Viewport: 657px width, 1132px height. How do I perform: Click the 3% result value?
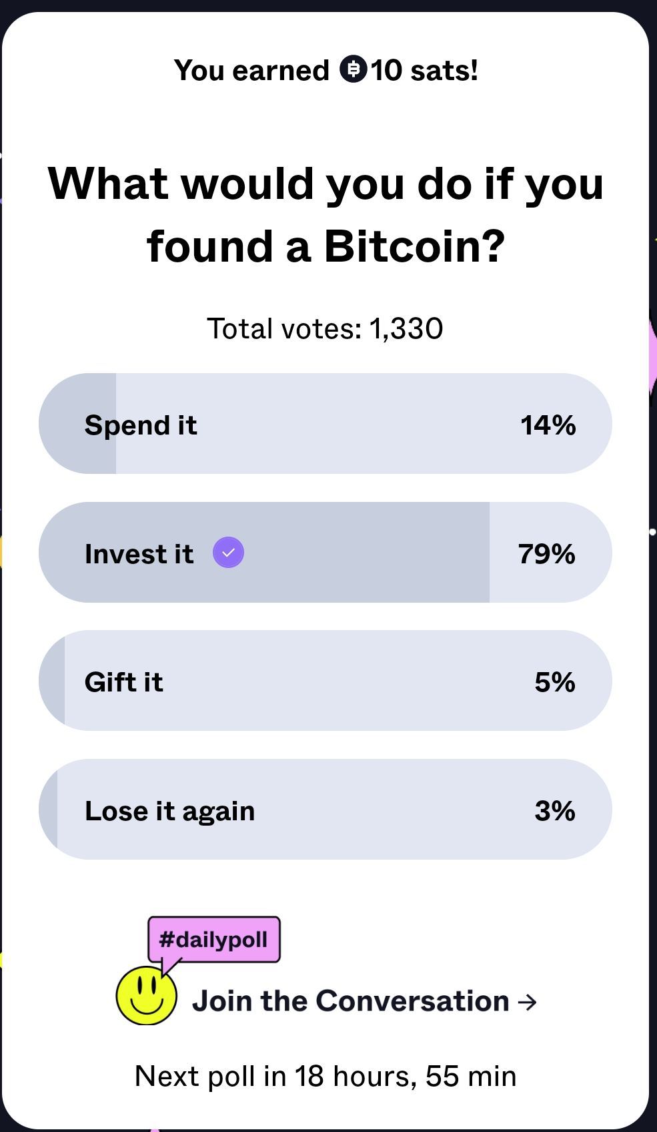(554, 811)
